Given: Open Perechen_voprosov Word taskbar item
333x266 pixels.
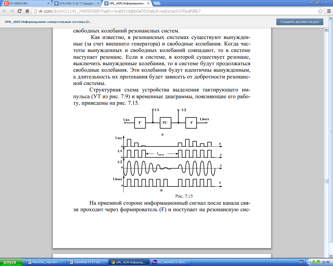Looking at the screenshot, I should (46, 262).
